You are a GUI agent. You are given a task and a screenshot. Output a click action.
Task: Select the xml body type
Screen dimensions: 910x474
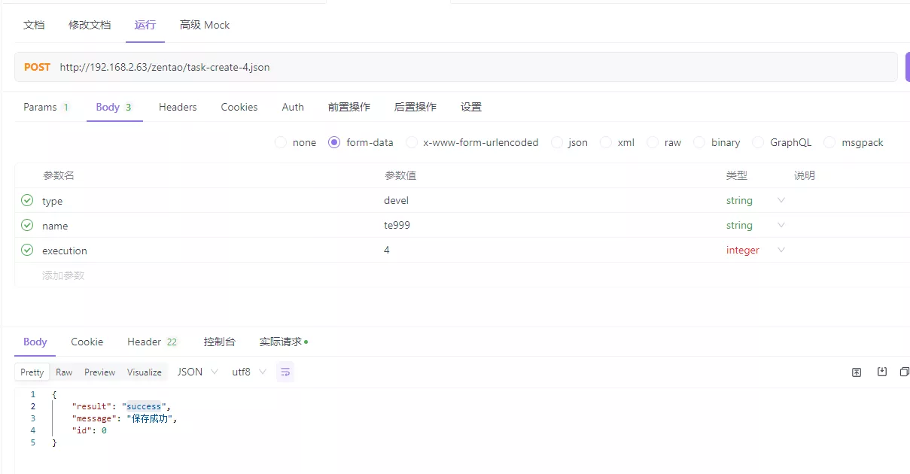click(x=605, y=142)
